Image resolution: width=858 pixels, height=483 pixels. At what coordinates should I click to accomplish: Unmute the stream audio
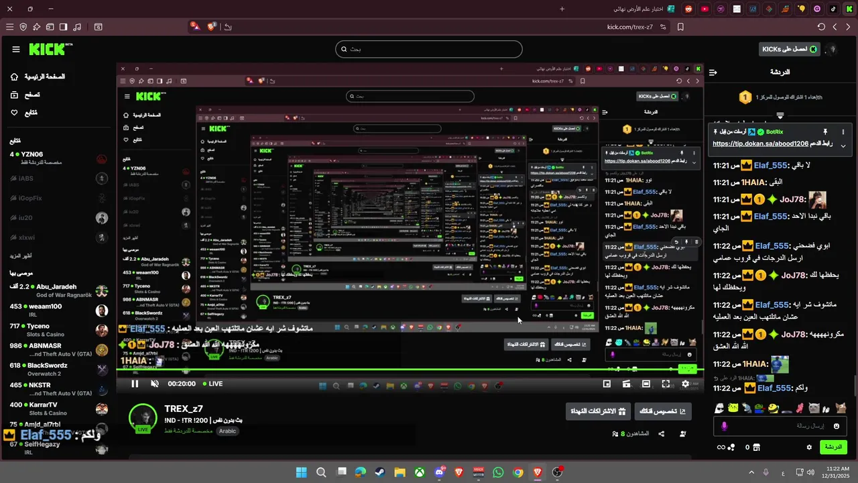154,384
